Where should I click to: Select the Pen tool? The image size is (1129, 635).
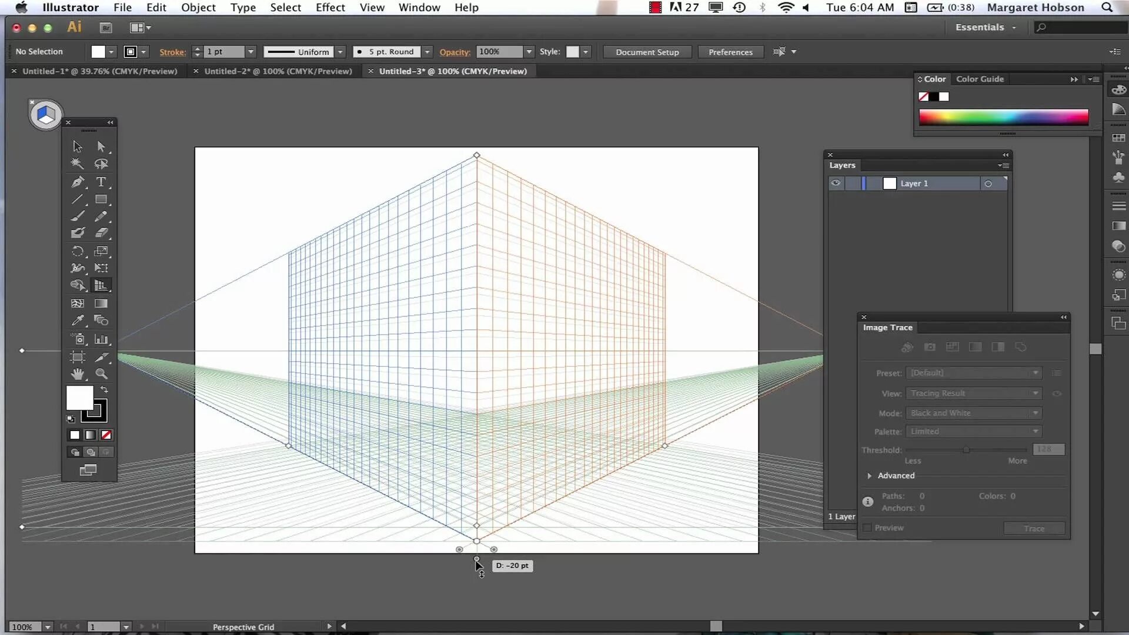pyautogui.click(x=77, y=182)
